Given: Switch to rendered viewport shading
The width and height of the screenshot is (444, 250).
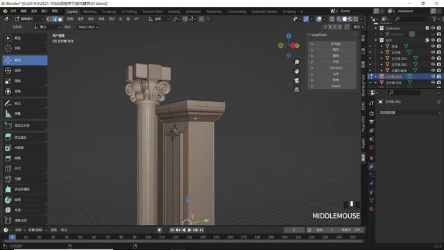Looking at the screenshot, I should pyautogui.click(x=356, y=19).
